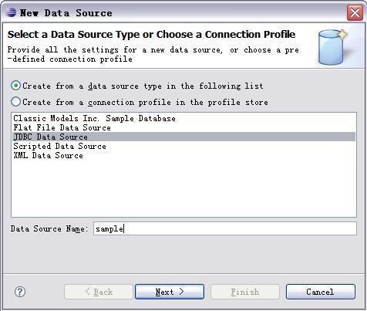Screen dimensions: 367x311
Task: Click the "New Data Source" title bar text
Action: (x=66, y=13)
